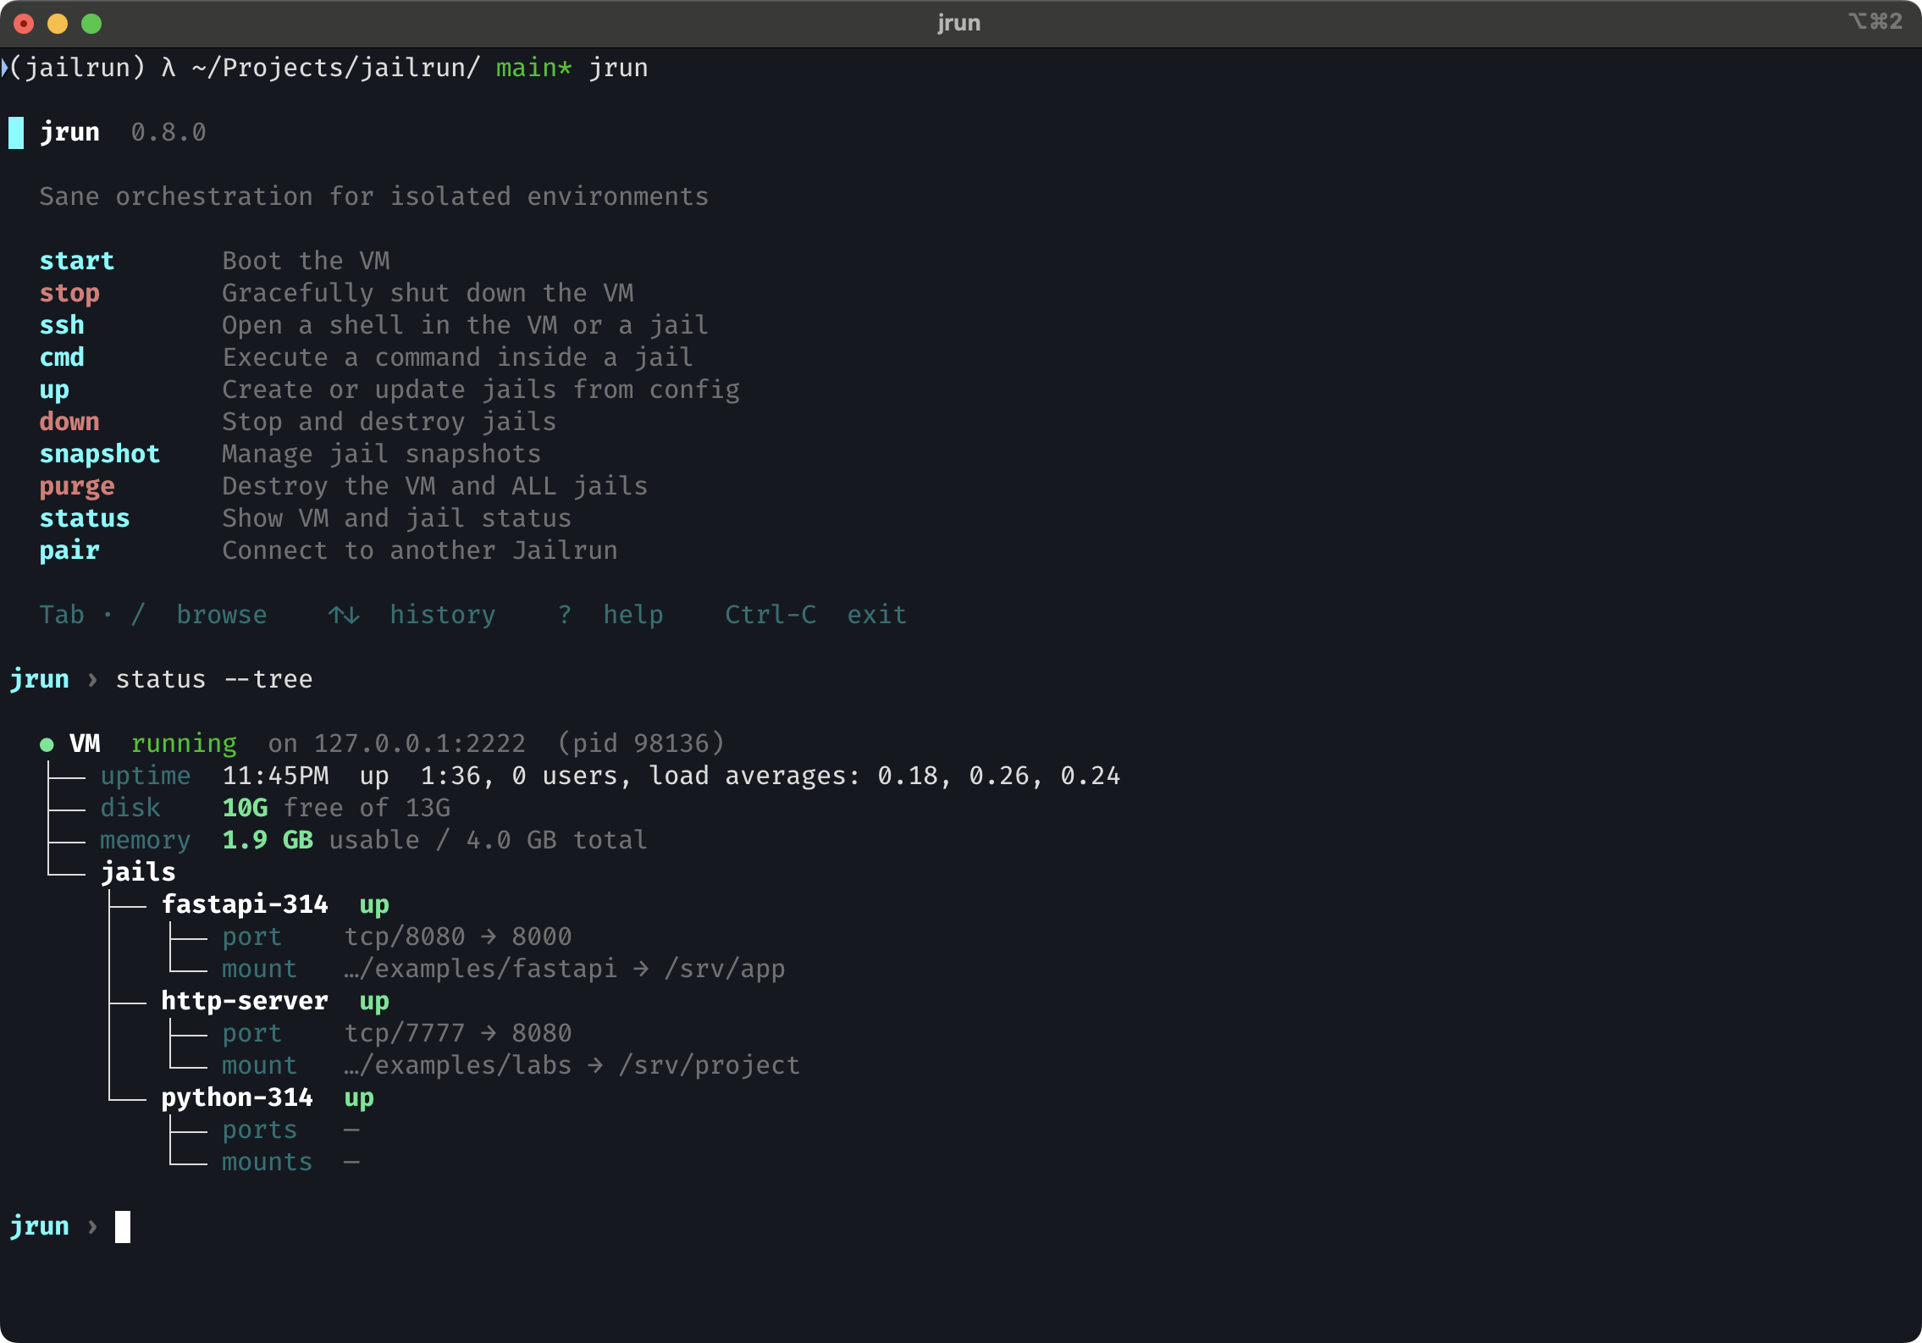Click the 'status' command in the list
Screen dimensions: 1922x1343
(x=85, y=518)
